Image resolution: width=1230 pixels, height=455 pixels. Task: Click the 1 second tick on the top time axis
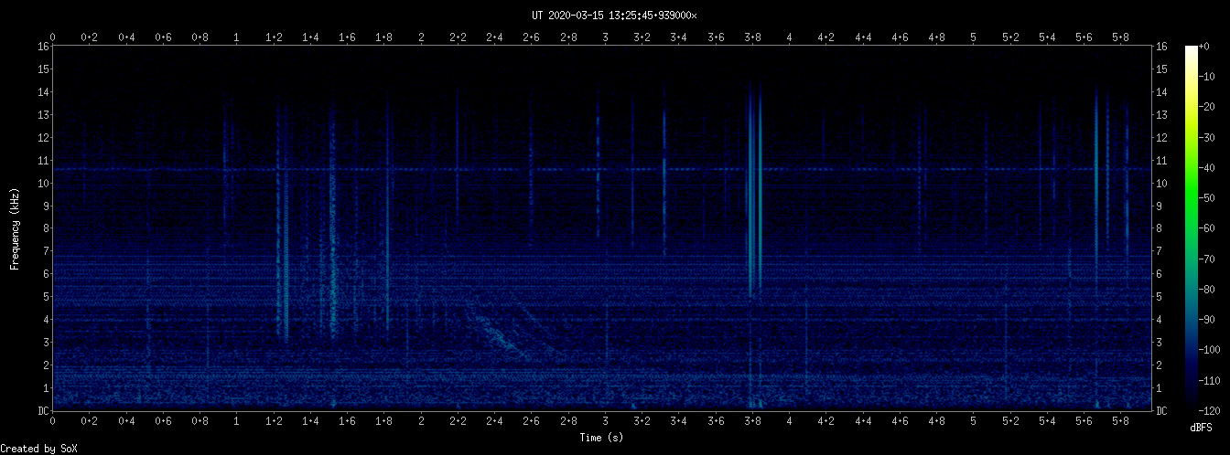pyautogui.click(x=237, y=37)
